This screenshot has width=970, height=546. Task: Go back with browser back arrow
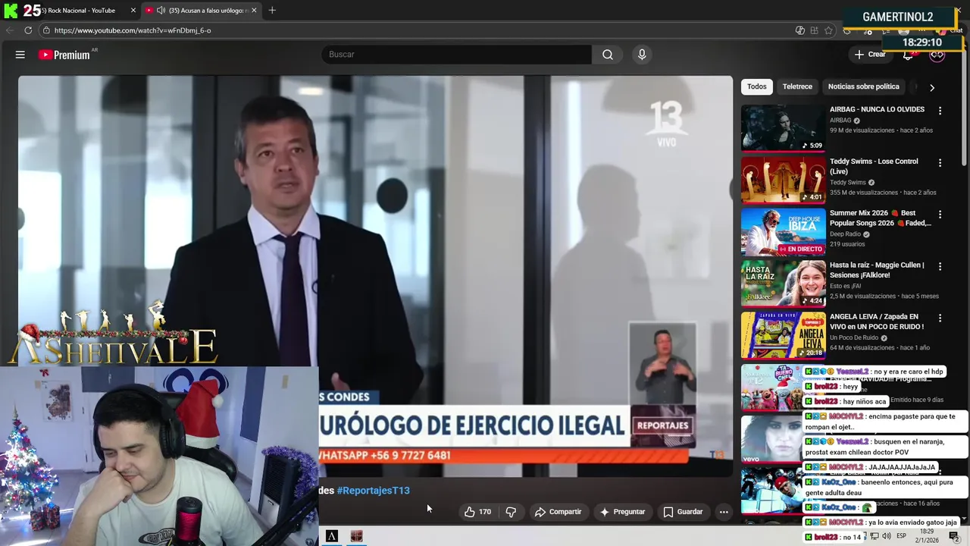pos(9,30)
